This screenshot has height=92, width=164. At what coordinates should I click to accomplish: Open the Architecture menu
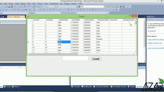[54, 4]
